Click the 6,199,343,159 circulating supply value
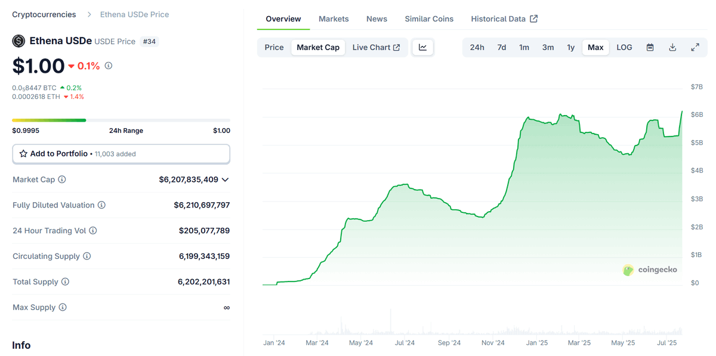Screen dimensions: 716x356 [x=204, y=256]
